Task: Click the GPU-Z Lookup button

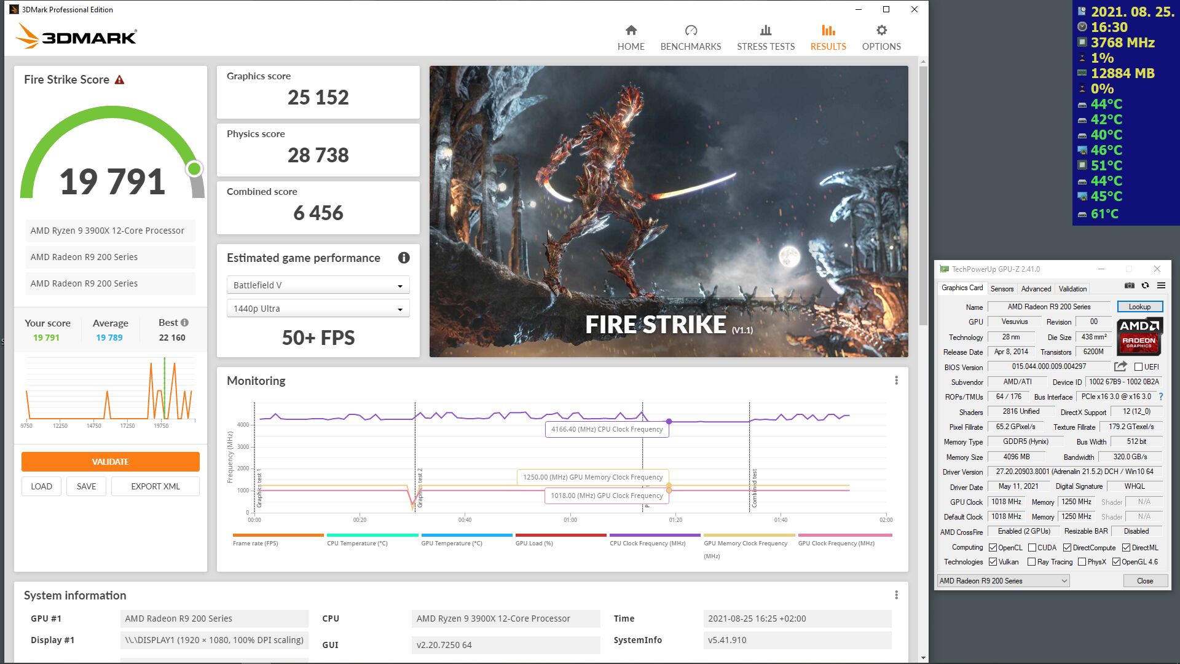Action: click(1139, 307)
